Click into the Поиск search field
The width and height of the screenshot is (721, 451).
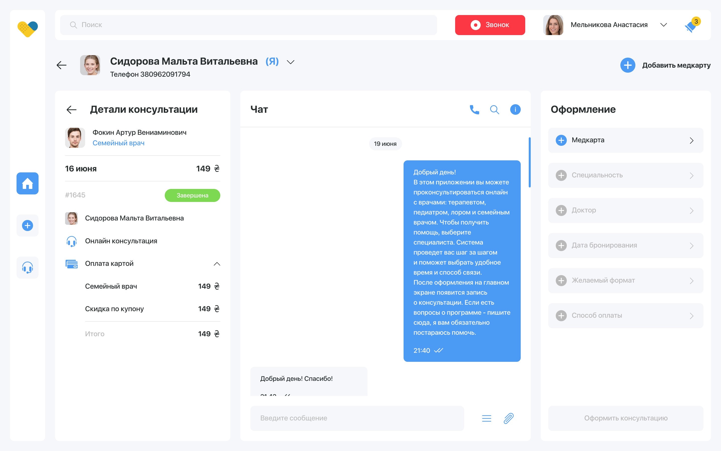249,25
